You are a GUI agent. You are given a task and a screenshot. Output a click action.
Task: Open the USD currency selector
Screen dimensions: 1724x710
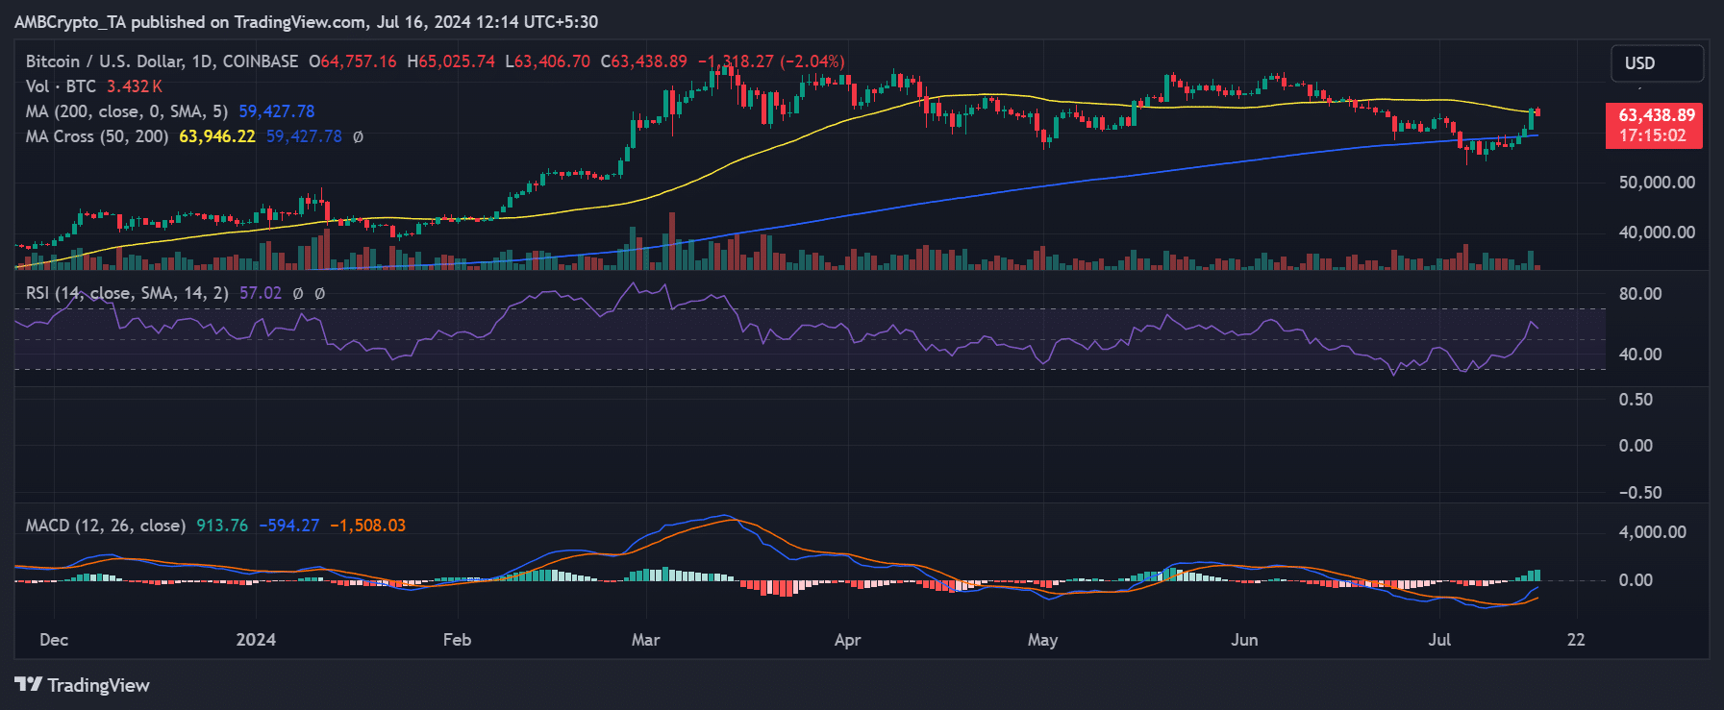(x=1657, y=63)
